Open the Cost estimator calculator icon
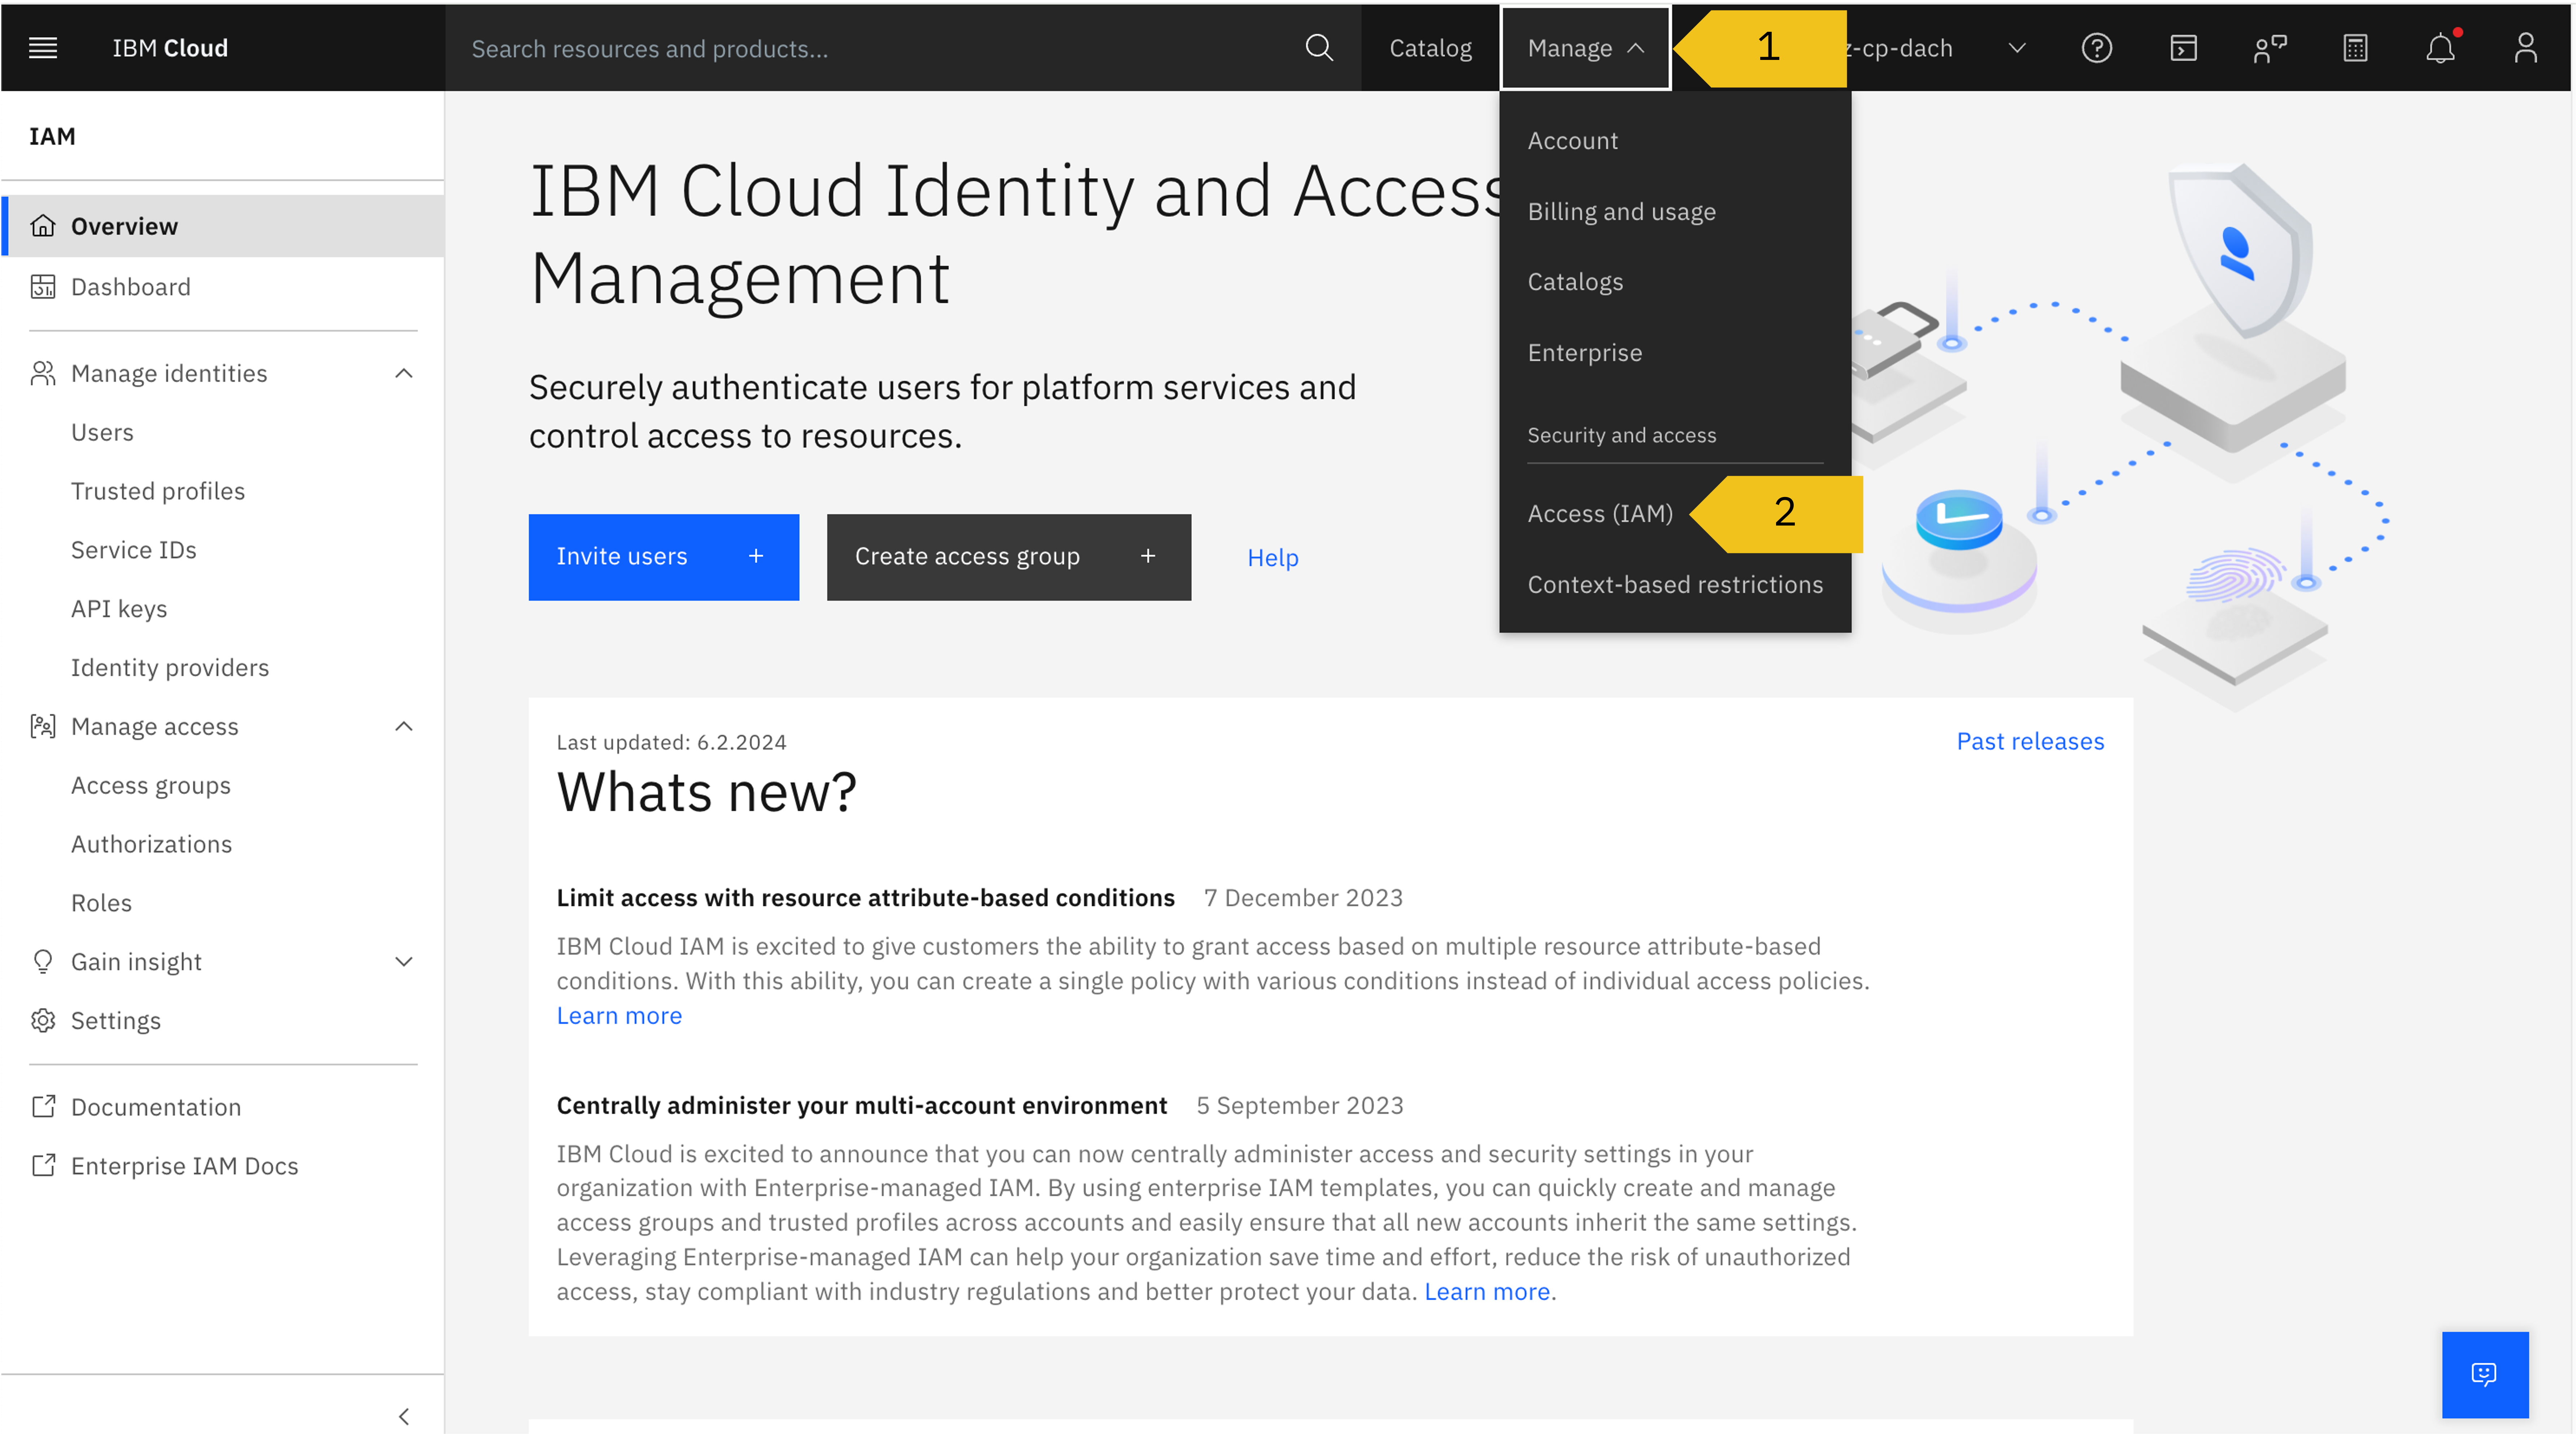The width and height of the screenshot is (2576, 1434). (x=2355, y=47)
